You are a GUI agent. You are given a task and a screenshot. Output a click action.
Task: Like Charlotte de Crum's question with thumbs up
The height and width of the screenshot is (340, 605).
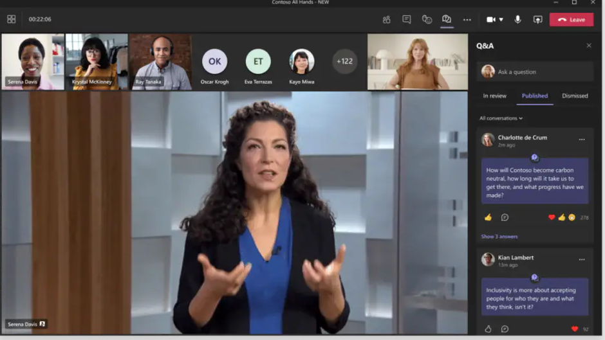[x=488, y=217]
